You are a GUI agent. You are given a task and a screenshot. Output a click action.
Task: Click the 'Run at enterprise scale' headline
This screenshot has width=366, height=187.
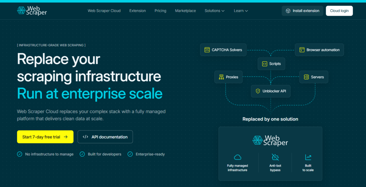pos(90,94)
